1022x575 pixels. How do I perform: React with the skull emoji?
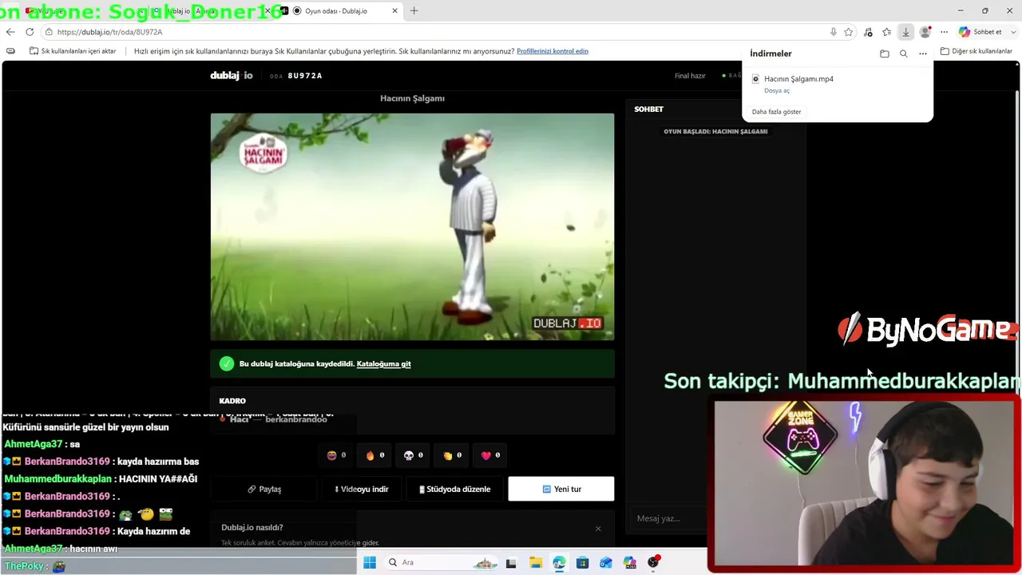pyautogui.click(x=413, y=455)
